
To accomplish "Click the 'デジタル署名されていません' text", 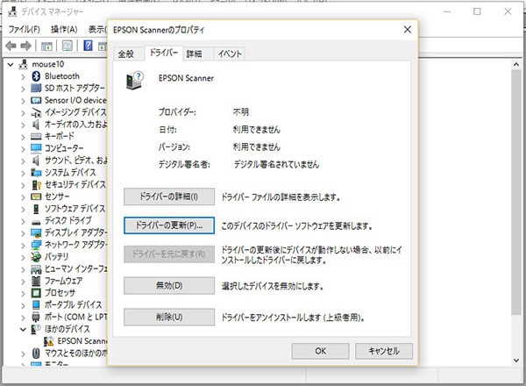I will [x=276, y=164].
